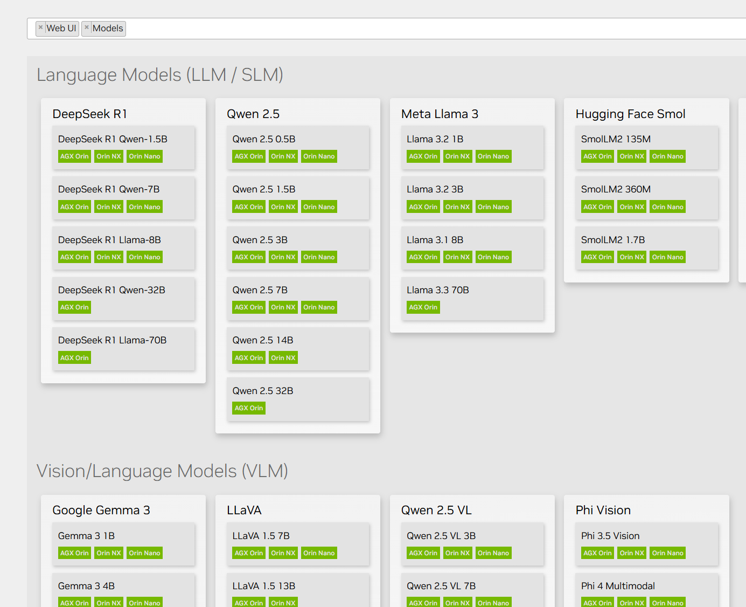
Task: Click Orin NX badge under Qwen 2.5 14B
Action: pos(283,358)
